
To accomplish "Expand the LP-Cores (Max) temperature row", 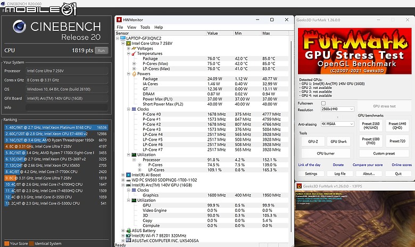I will (134, 69).
